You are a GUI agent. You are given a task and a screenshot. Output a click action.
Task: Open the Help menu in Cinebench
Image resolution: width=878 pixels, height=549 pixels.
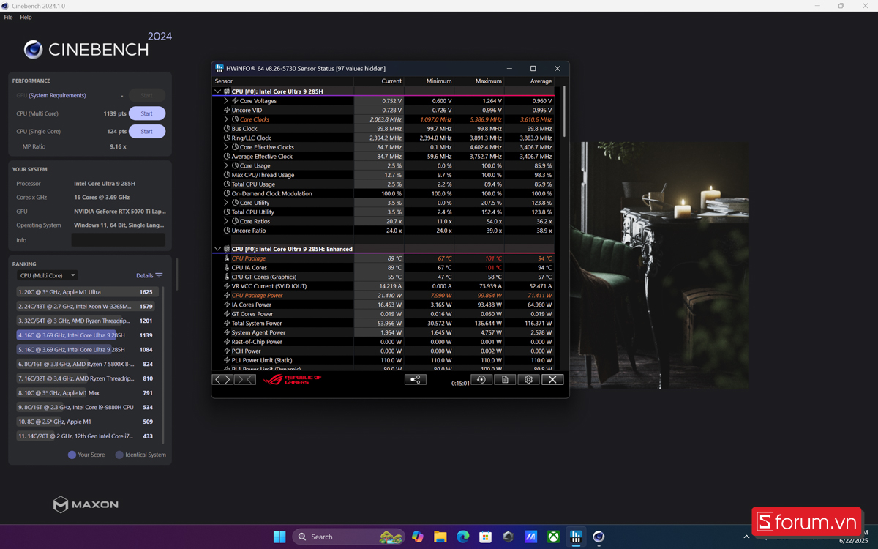(26, 17)
